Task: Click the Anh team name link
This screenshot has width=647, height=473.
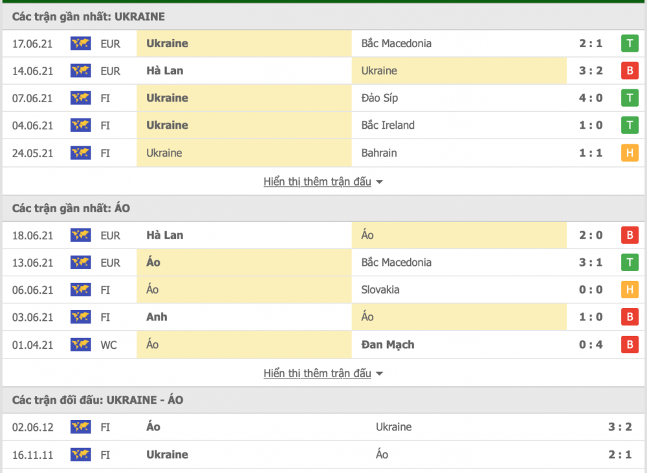Action: coord(157,317)
